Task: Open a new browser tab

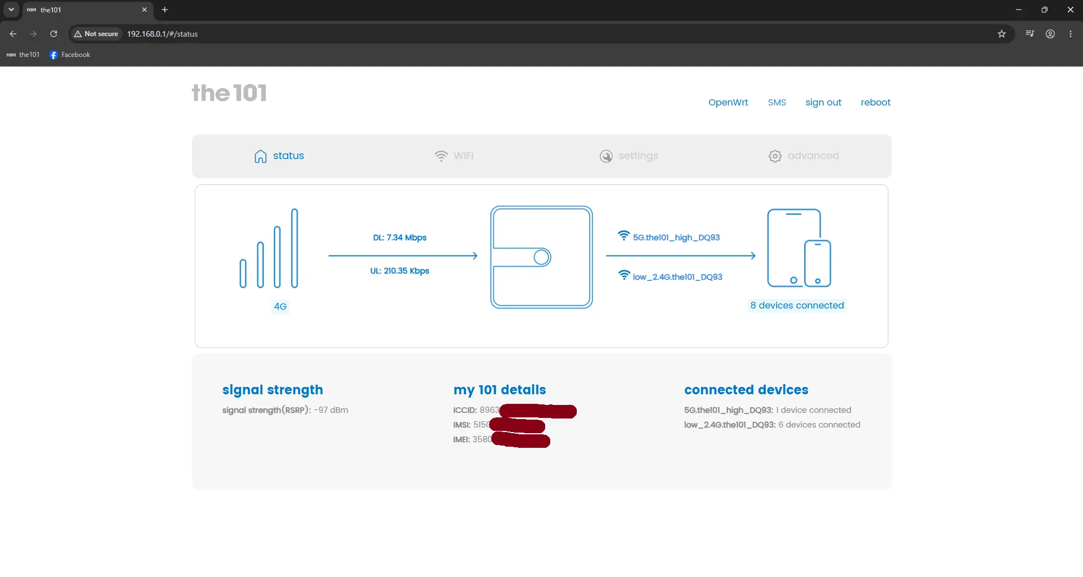Action: (165, 10)
